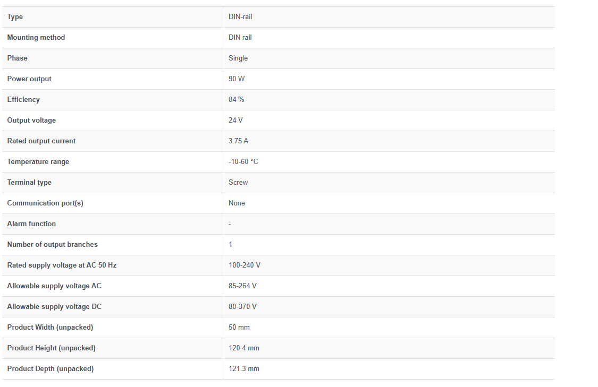
Task: Select the Efficiency 84 % value
Action: click(x=236, y=99)
